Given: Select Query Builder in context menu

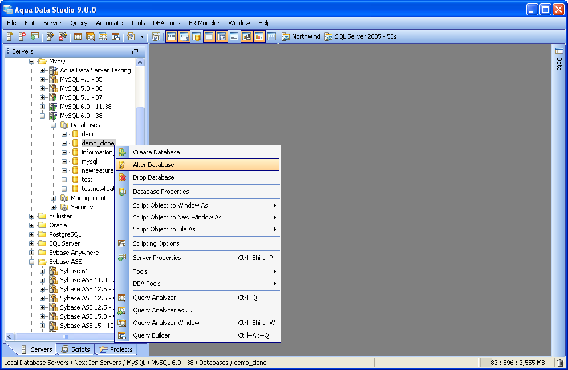Looking at the screenshot, I should (x=198, y=335).
